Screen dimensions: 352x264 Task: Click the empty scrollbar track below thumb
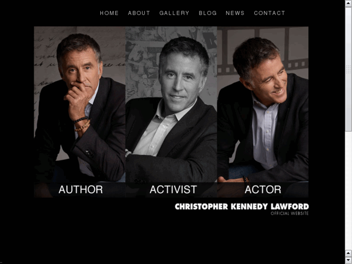[349, 190]
